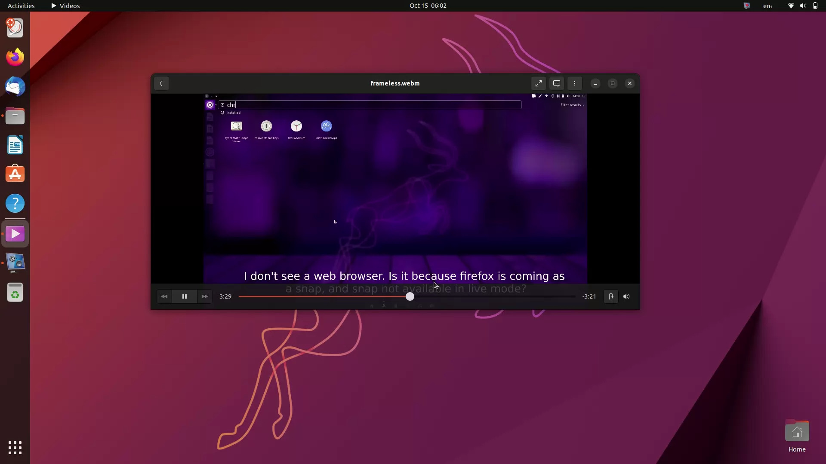The height and width of the screenshot is (464, 826).
Task: Open the Activities overview
Action: click(21, 6)
